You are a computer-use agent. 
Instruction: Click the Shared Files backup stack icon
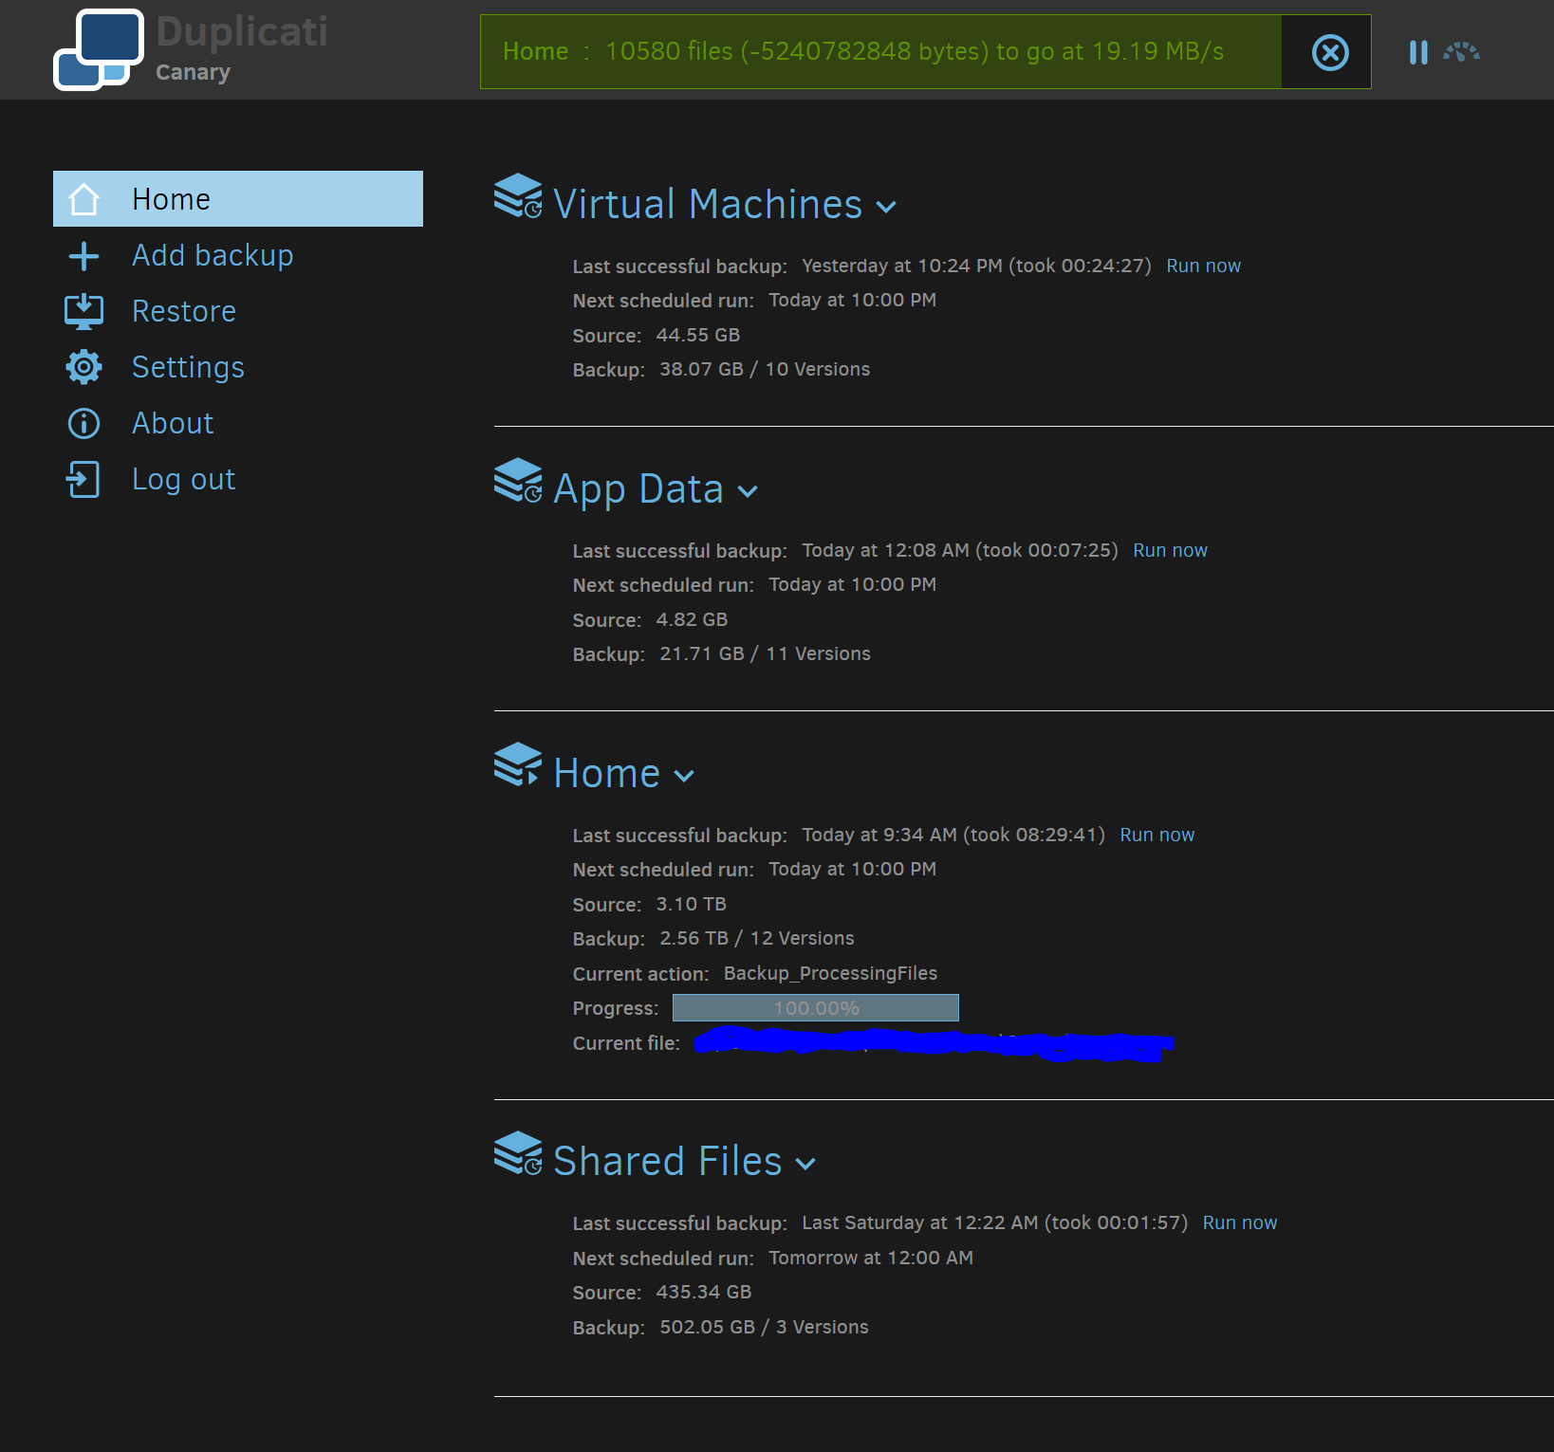[518, 1153]
